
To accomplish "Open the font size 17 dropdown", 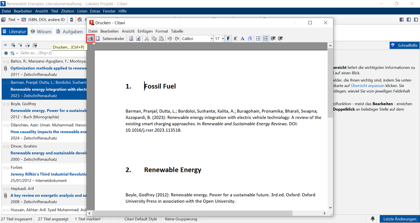I will [x=223, y=39].
